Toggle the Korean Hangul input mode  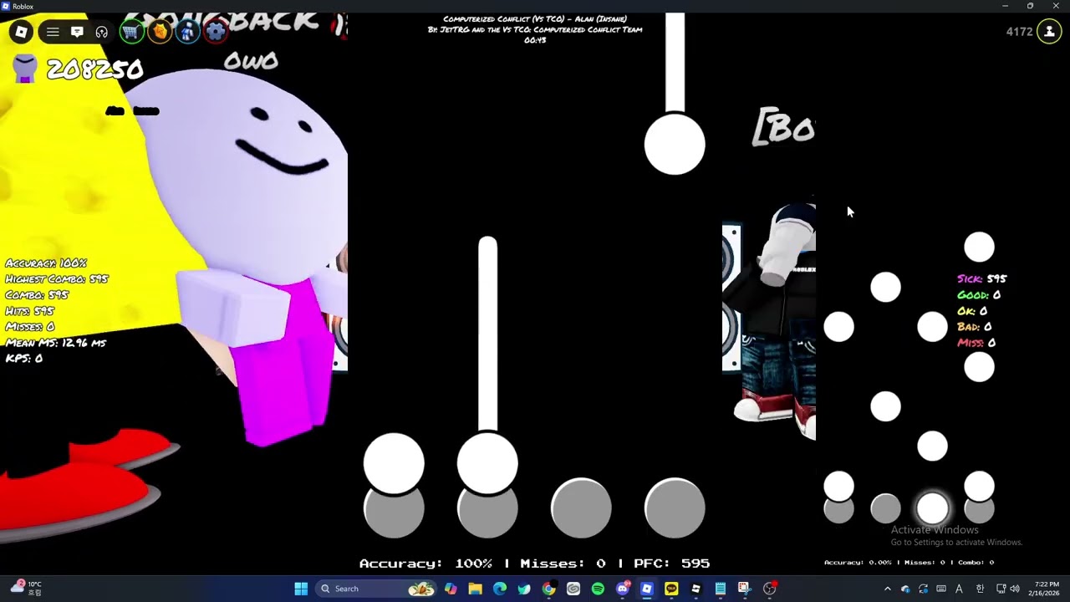pos(981,589)
